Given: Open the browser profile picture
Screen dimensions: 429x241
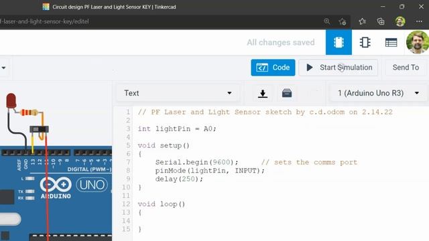Looking at the screenshot, I should coord(400,21).
